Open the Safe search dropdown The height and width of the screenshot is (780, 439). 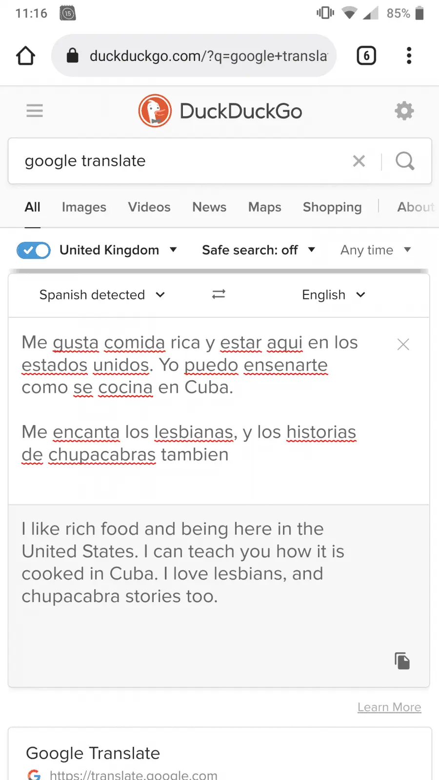pos(259,250)
